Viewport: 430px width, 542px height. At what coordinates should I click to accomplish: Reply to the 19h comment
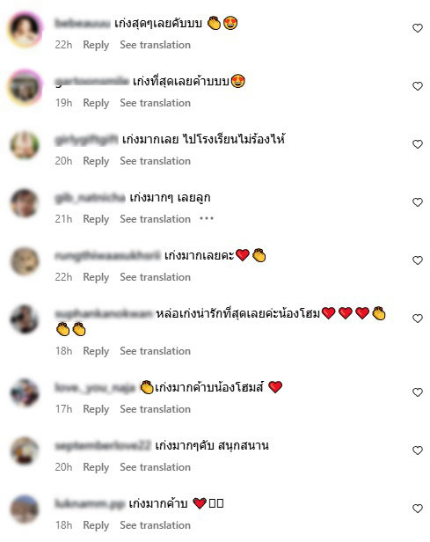(x=96, y=103)
